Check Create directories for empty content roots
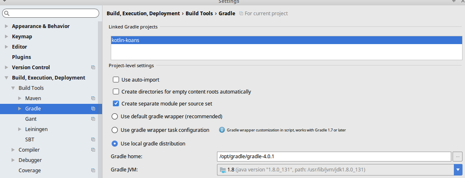The height and width of the screenshot is (178, 465). pos(116,91)
